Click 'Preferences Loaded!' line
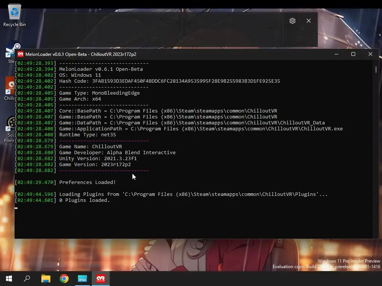 [87, 182]
